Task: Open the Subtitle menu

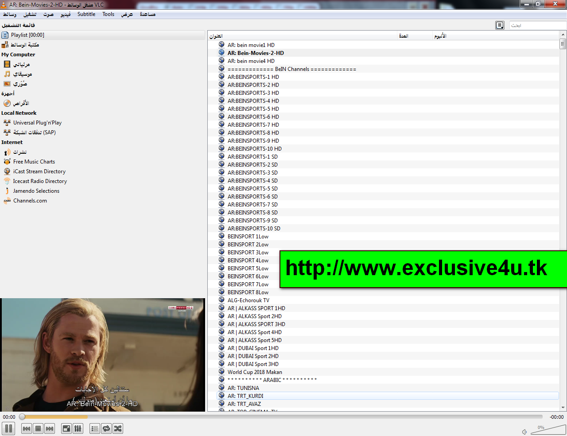Action: (86, 14)
